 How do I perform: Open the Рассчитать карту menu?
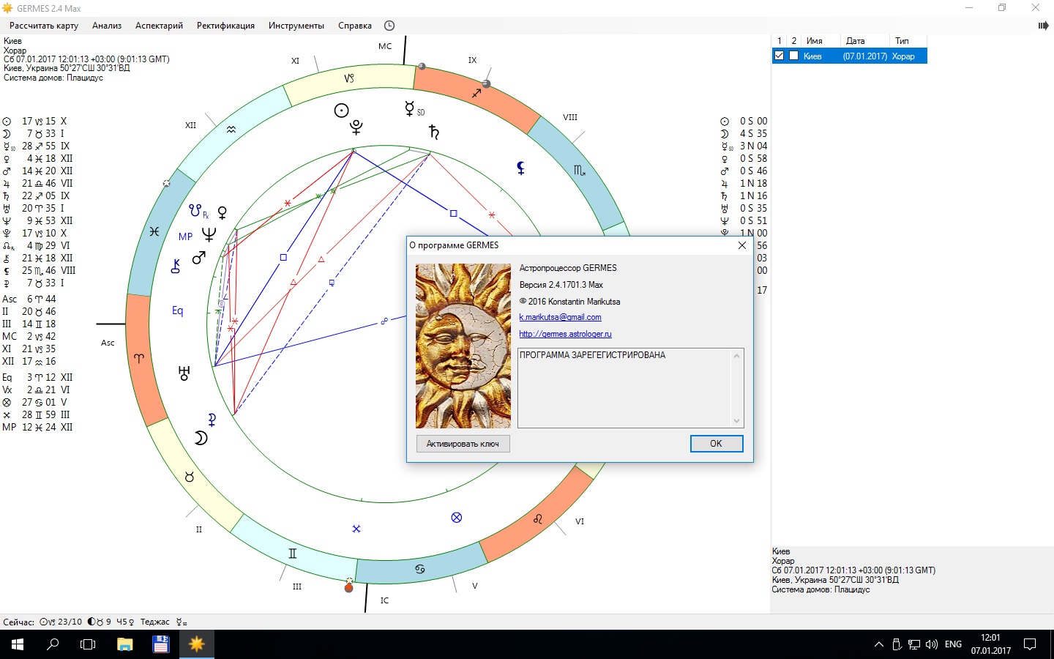click(44, 26)
